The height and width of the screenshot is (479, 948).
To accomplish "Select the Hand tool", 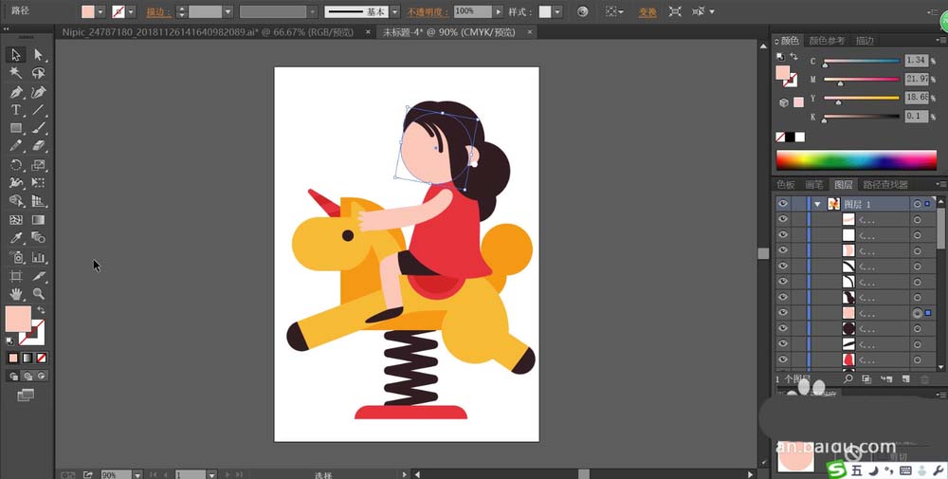I will click(x=16, y=294).
